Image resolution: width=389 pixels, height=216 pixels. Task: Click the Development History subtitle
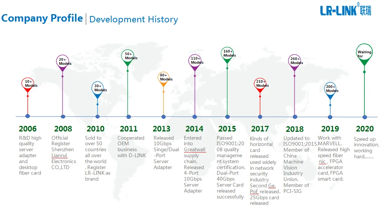point(134,19)
